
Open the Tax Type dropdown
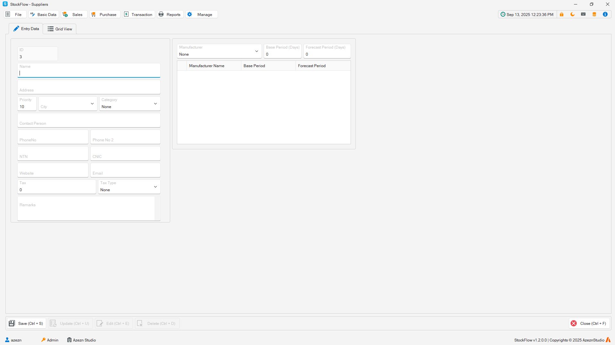point(155,187)
